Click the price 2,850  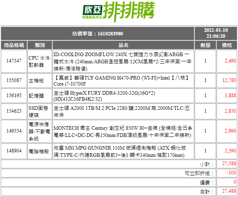pos(230,111)
